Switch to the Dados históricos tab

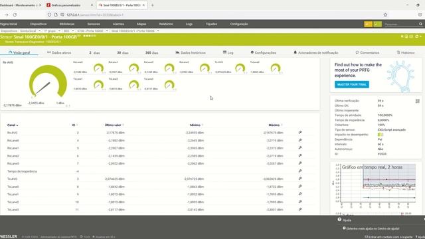click(x=191, y=52)
